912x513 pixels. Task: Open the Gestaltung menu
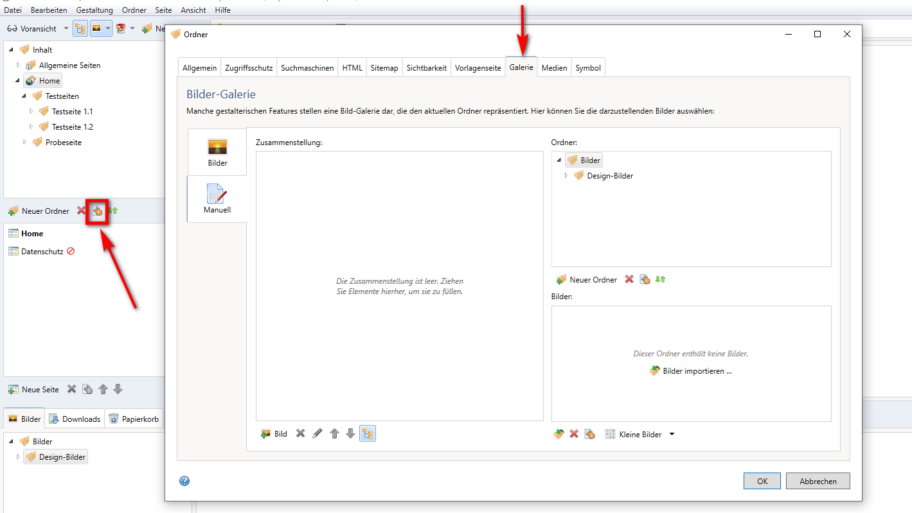[94, 10]
